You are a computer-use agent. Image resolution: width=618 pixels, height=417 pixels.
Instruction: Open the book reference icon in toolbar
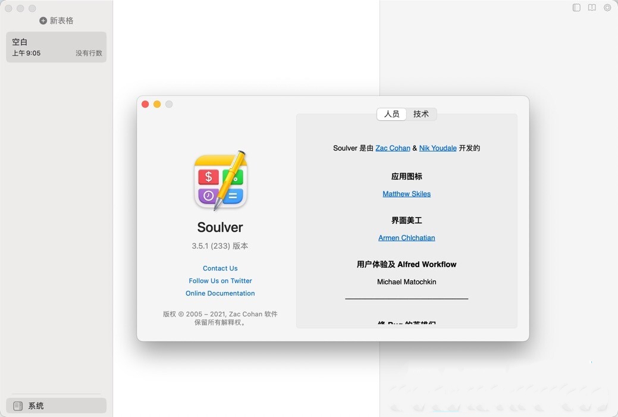click(x=592, y=8)
